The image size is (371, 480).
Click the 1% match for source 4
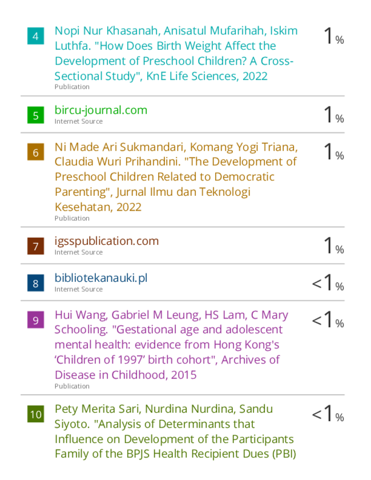tap(334, 36)
